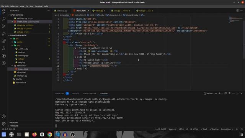Switch to the DEBUG CONSOLE tab

(89, 94)
